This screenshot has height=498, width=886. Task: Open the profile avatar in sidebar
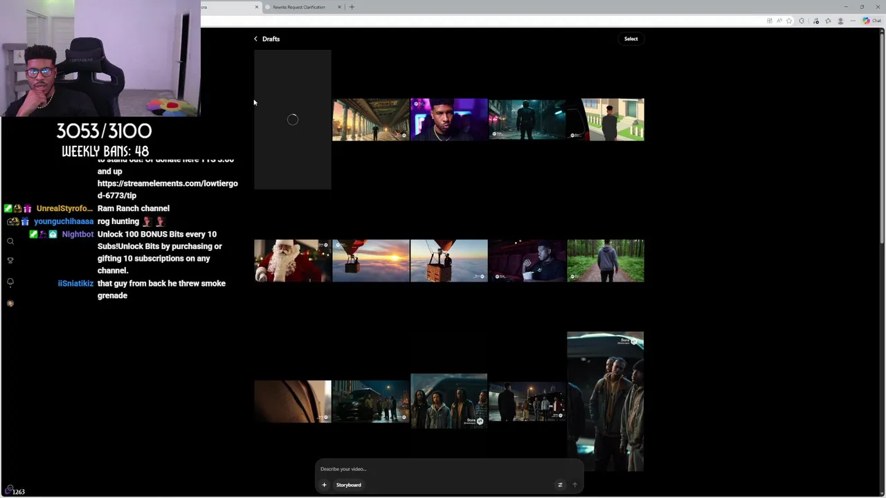[10, 304]
